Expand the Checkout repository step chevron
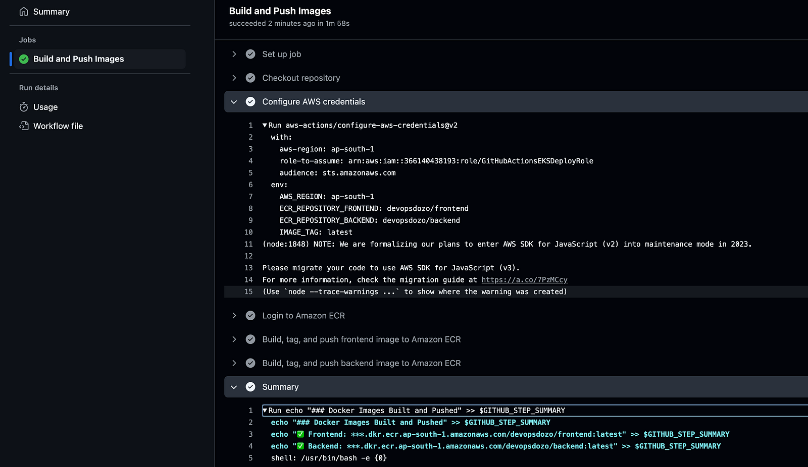Viewport: 808px width, 467px height. pyautogui.click(x=234, y=78)
